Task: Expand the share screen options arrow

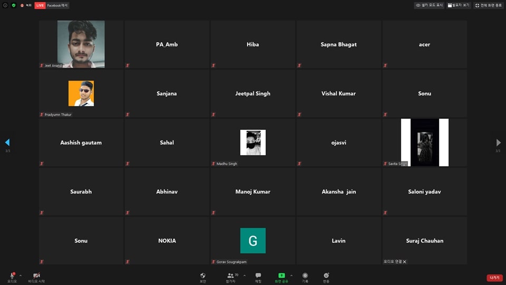Action: (291, 275)
